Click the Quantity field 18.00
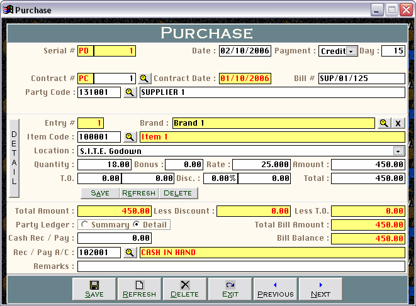This screenshot has height=306, width=416. click(x=104, y=165)
